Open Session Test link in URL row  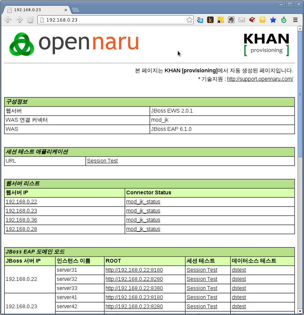point(102,161)
